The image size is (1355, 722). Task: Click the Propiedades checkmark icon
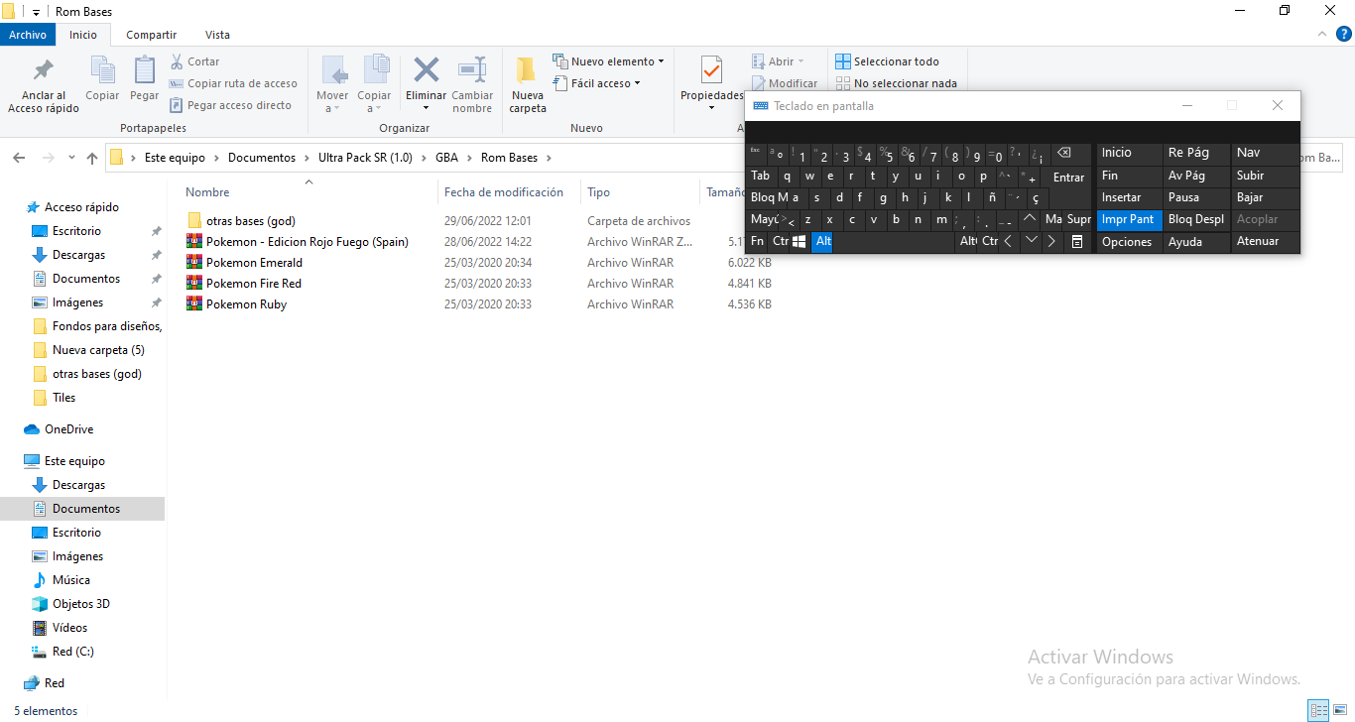point(711,71)
